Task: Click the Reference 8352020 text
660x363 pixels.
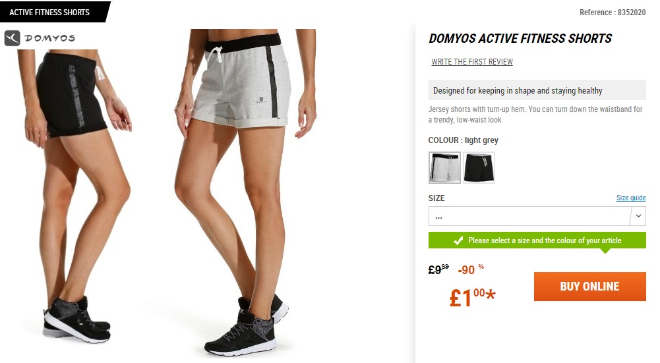Action: click(x=613, y=13)
